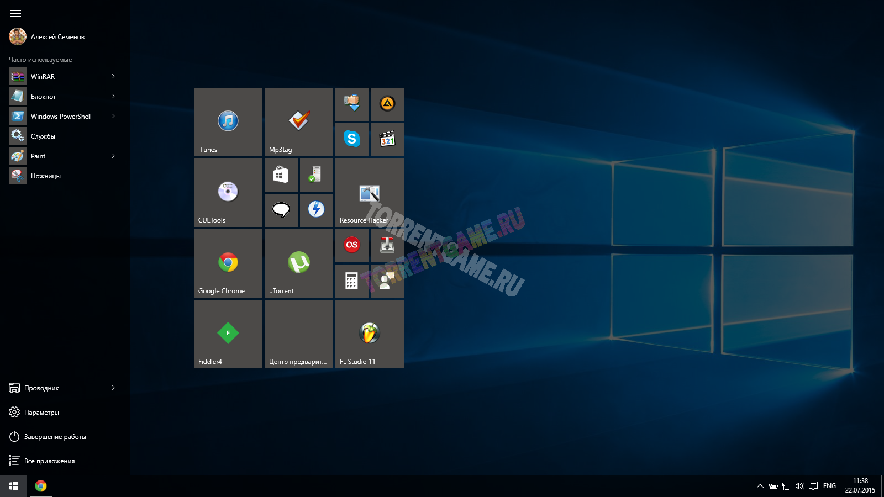Show hidden system tray icons
Screen dimensions: 884x497
[x=760, y=486]
